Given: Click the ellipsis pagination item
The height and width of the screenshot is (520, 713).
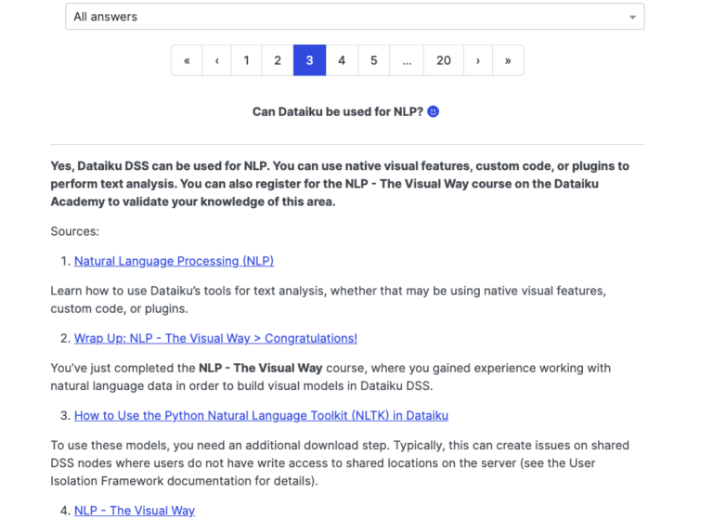Looking at the screenshot, I should [407, 60].
